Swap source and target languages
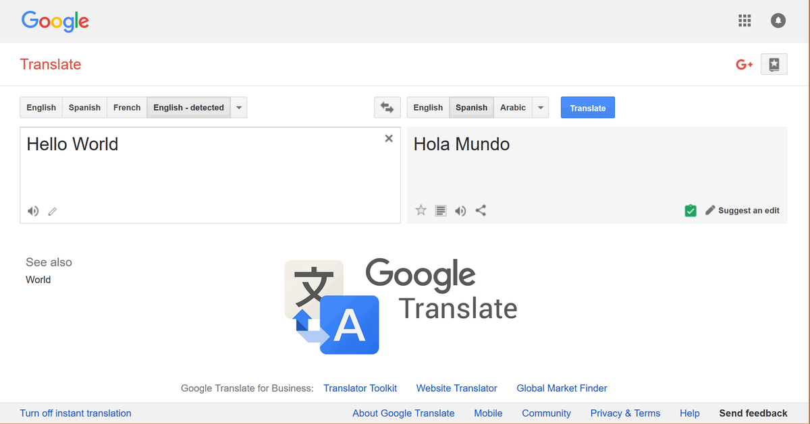 [387, 107]
